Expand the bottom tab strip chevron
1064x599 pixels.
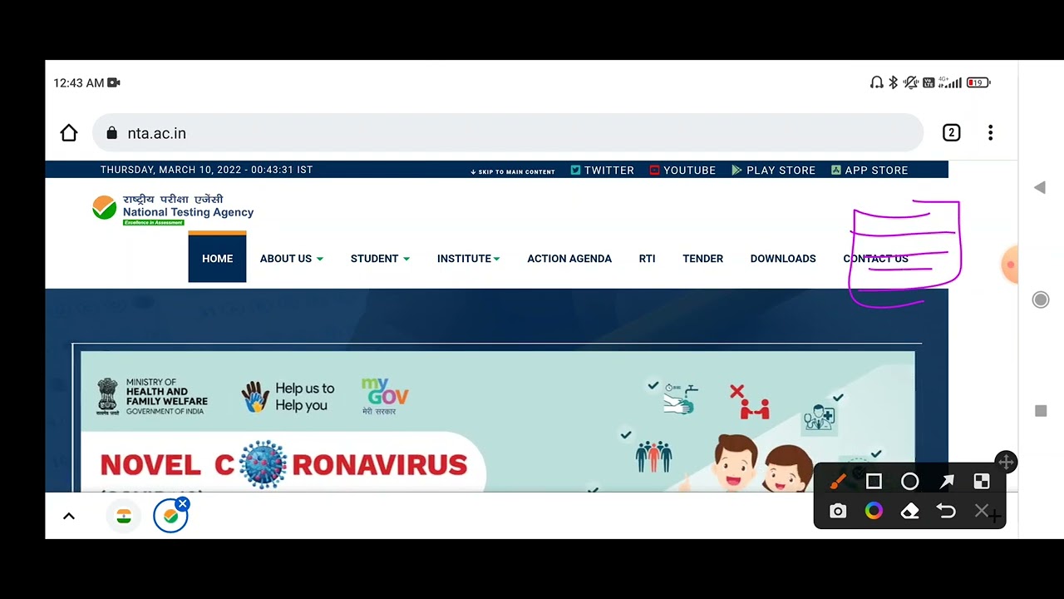click(x=69, y=517)
